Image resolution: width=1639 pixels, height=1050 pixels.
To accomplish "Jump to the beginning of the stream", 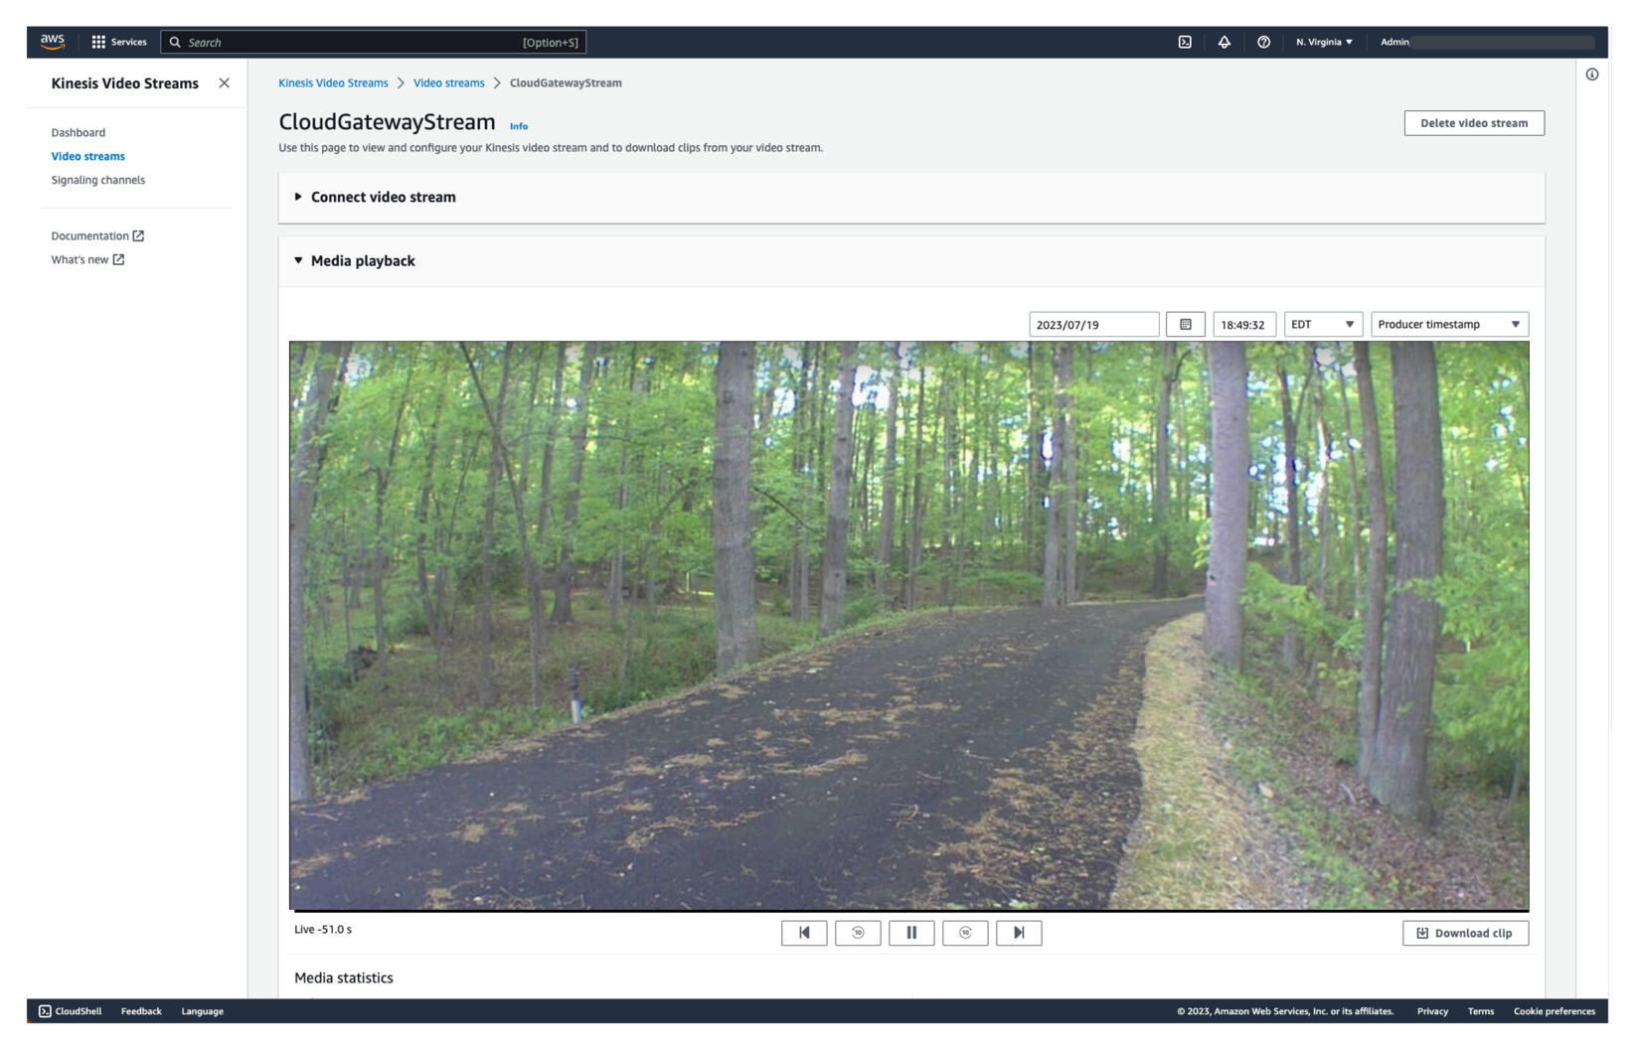I will (x=804, y=933).
